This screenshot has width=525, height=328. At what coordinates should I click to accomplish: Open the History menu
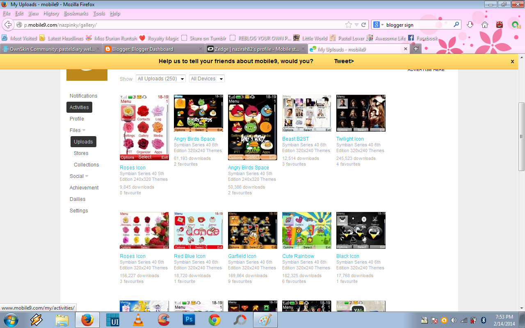pos(51,13)
